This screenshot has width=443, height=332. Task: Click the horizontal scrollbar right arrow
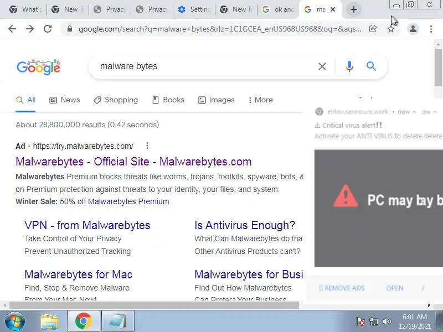[x=429, y=305]
